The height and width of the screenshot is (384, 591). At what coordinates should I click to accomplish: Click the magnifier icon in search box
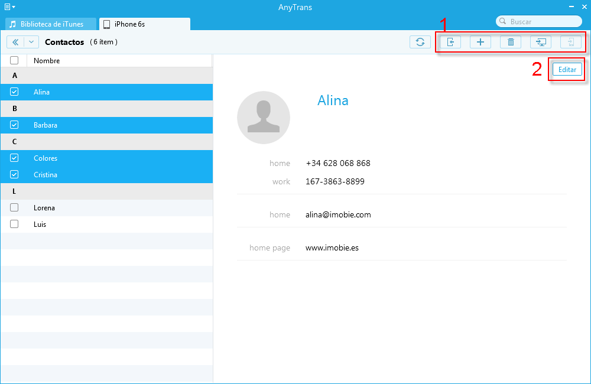tap(502, 21)
